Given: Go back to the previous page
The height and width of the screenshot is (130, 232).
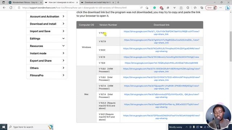Looking at the screenshot, I should click(4, 8).
